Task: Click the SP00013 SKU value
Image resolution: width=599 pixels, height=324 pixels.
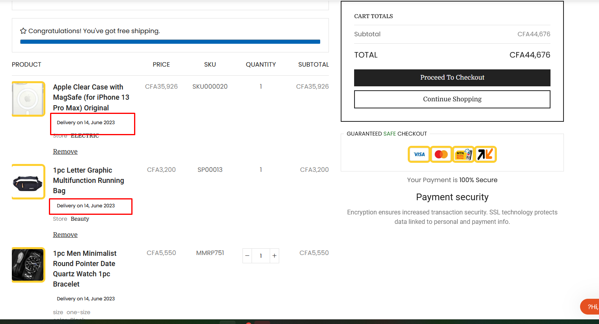Action: tap(210, 169)
